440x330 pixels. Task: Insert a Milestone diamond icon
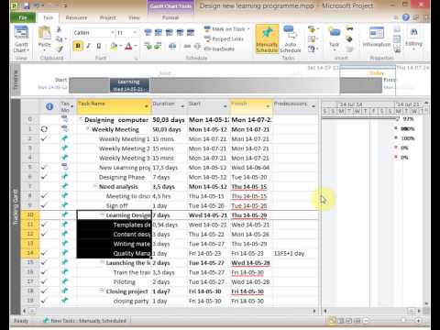click(x=349, y=39)
